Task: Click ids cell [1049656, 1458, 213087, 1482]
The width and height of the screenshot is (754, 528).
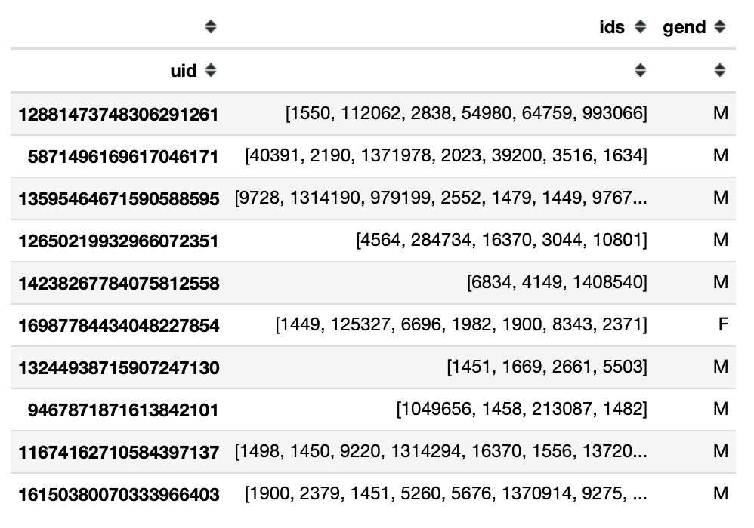Action: click(x=521, y=410)
